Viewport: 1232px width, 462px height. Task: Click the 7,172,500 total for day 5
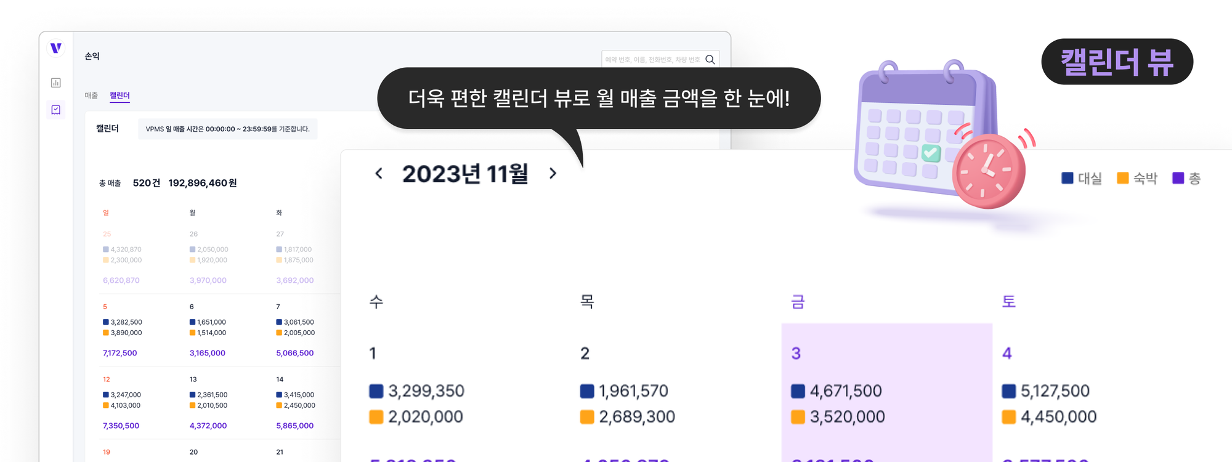(x=120, y=353)
